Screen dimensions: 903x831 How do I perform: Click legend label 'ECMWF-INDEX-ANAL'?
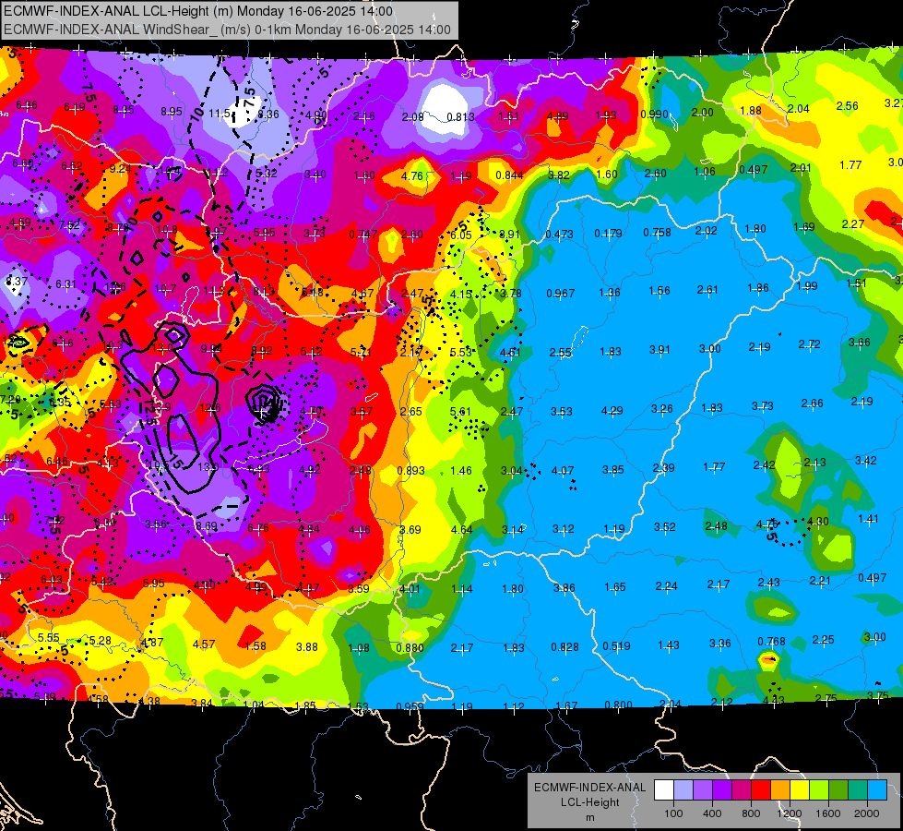589,788
